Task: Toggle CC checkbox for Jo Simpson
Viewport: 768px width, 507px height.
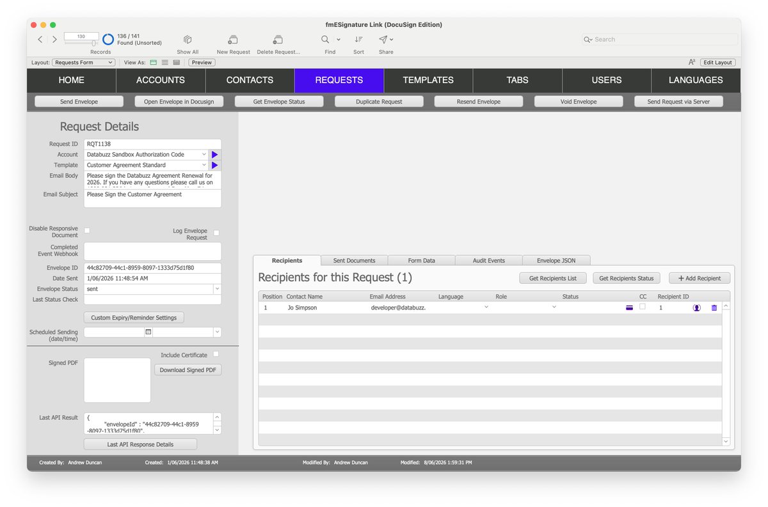Action: tap(643, 307)
